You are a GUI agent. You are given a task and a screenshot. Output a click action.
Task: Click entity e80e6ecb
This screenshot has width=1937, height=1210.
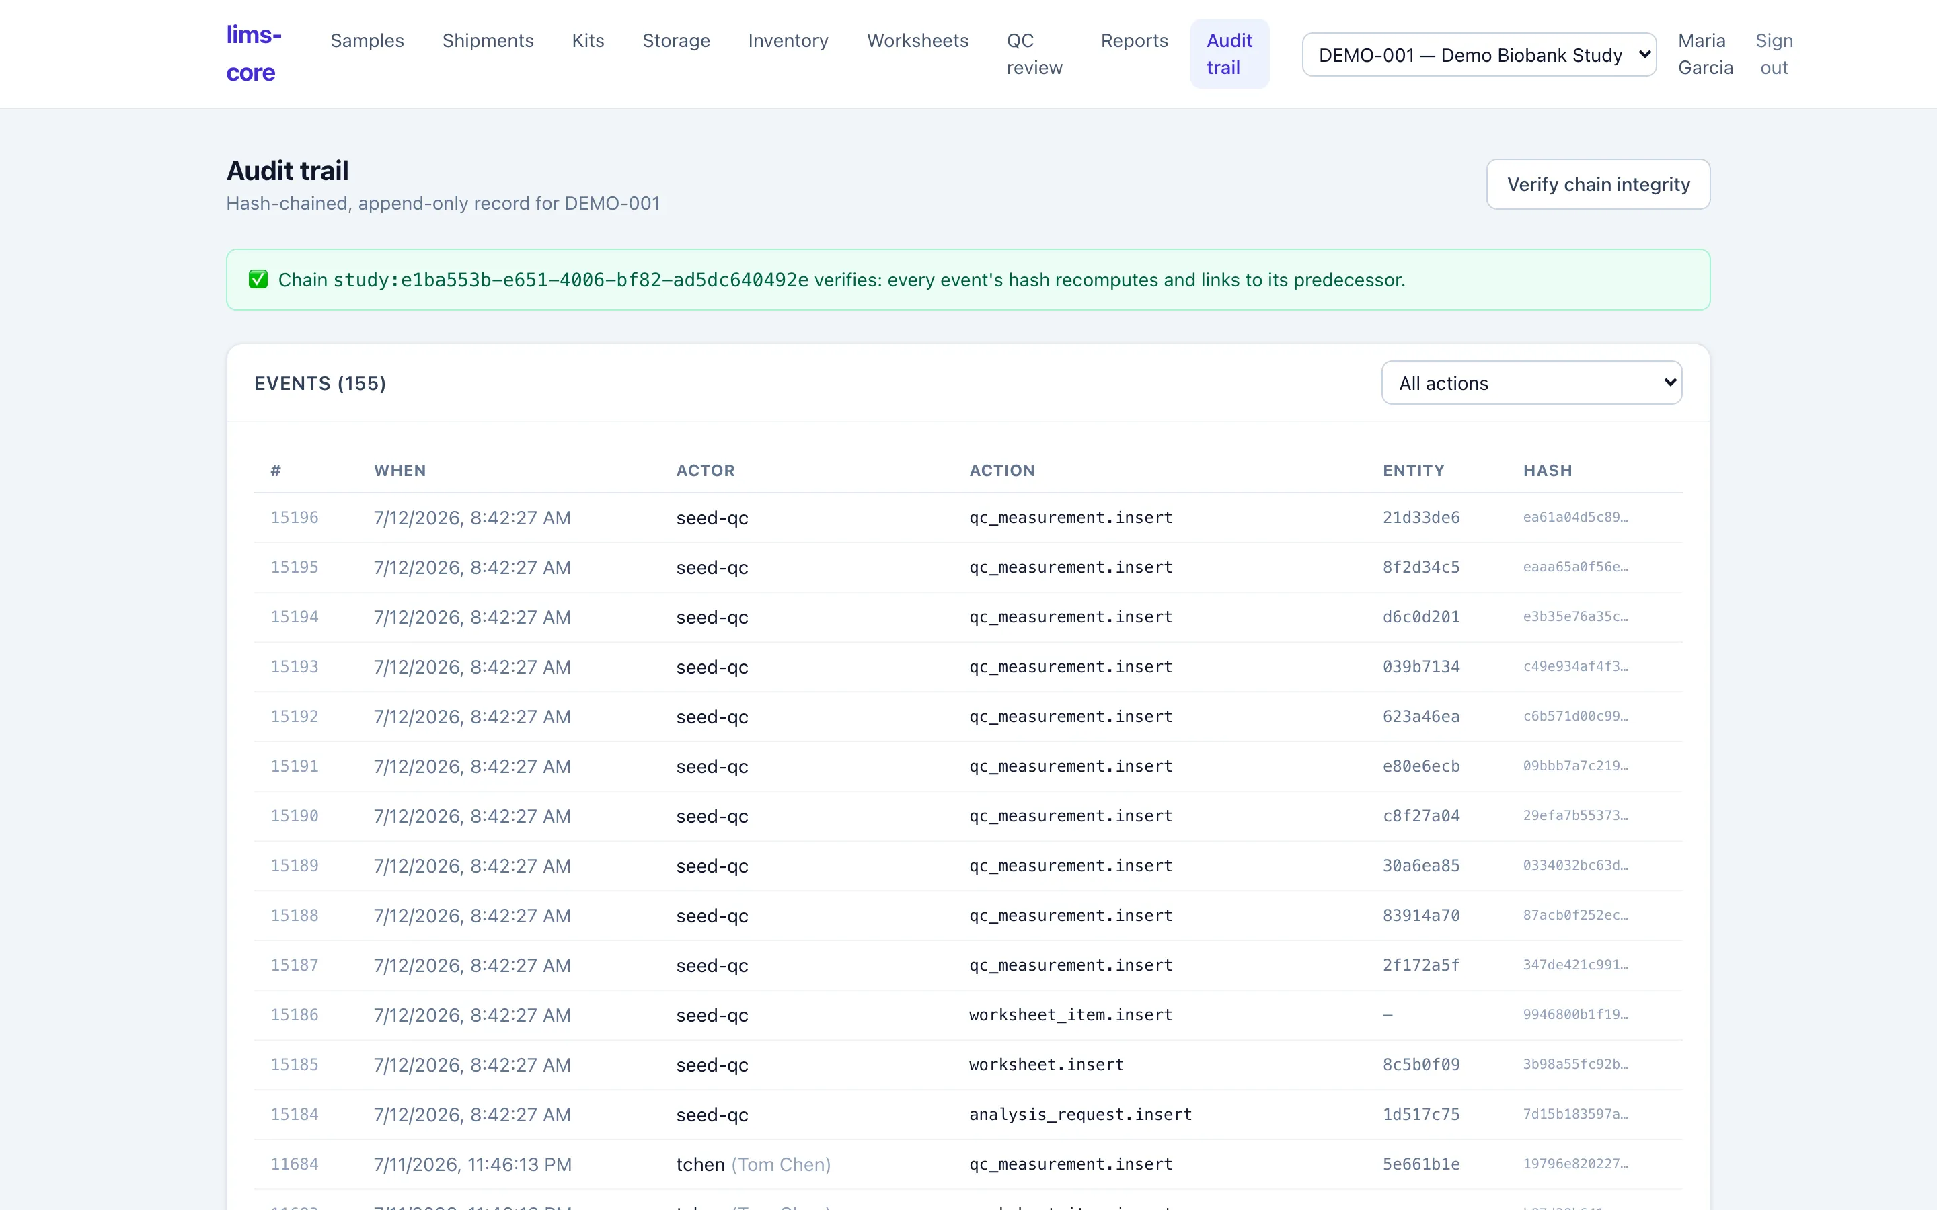tap(1420, 766)
